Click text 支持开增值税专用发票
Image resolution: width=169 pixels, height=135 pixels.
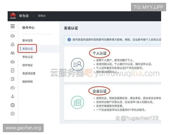pos(109,106)
